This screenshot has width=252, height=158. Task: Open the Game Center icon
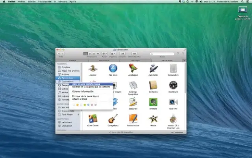93,119
